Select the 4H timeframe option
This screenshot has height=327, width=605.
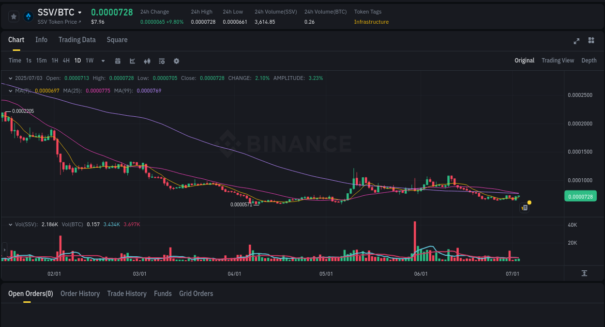[x=66, y=61]
